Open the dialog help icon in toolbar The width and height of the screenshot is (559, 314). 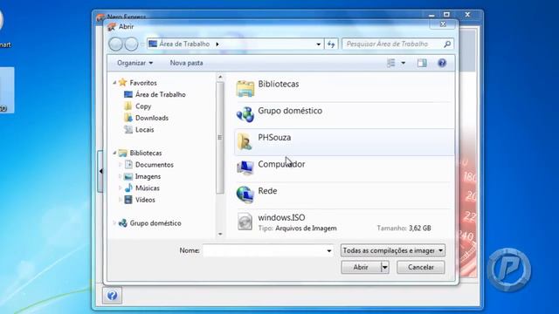(x=442, y=63)
